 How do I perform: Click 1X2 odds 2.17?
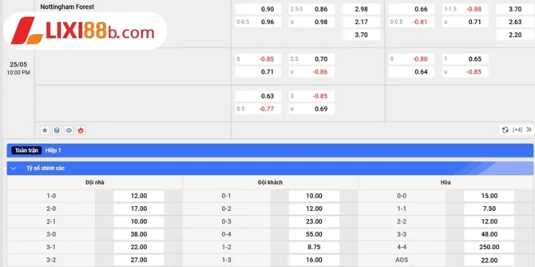[361, 22]
